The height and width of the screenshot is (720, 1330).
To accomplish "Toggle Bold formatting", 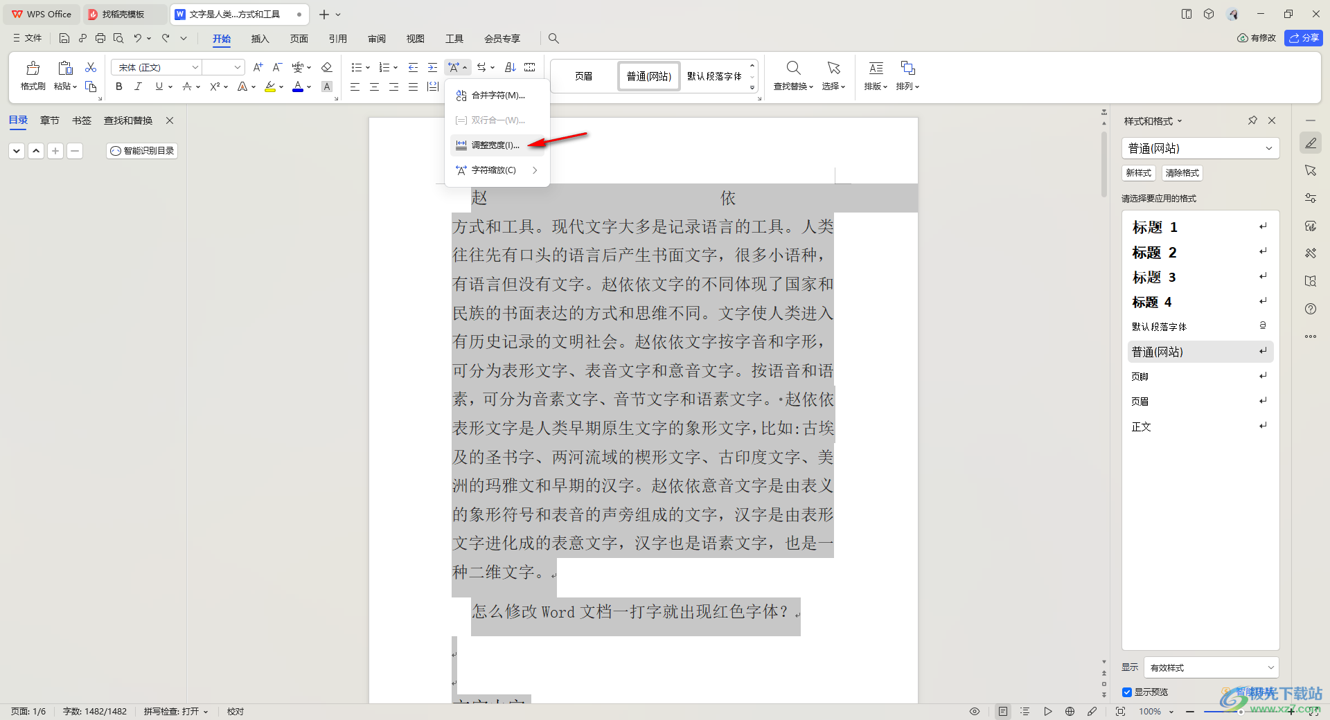I will point(119,87).
